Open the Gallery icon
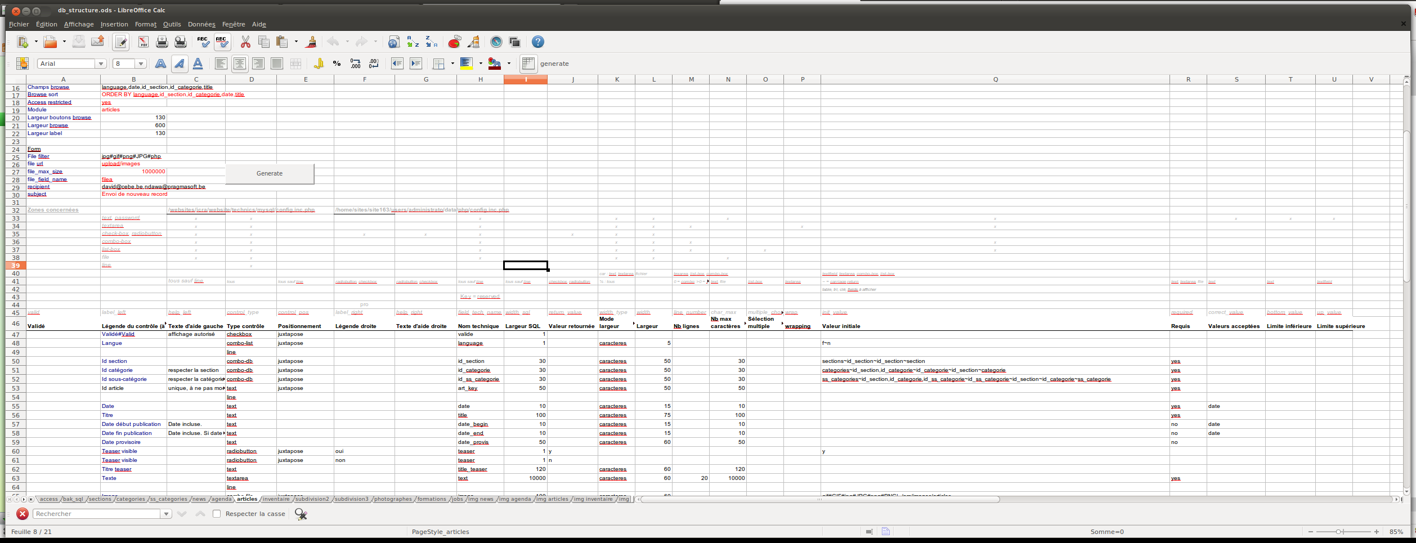 click(514, 42)
